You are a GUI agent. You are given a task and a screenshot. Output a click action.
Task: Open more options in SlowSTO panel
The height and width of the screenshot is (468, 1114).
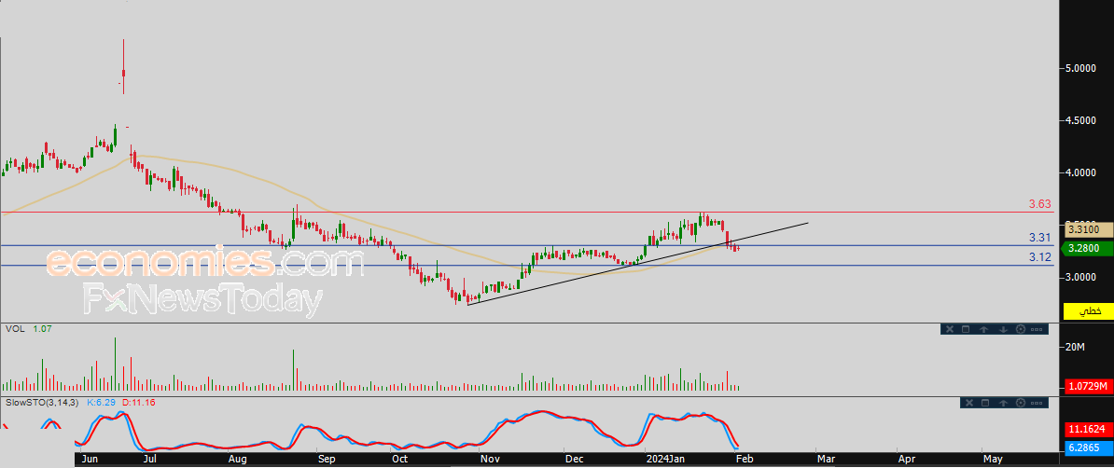point(1037,403)
